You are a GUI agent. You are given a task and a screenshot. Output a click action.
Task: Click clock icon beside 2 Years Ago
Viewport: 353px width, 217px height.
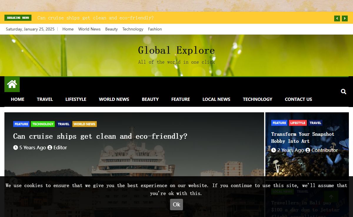(274, 150)
